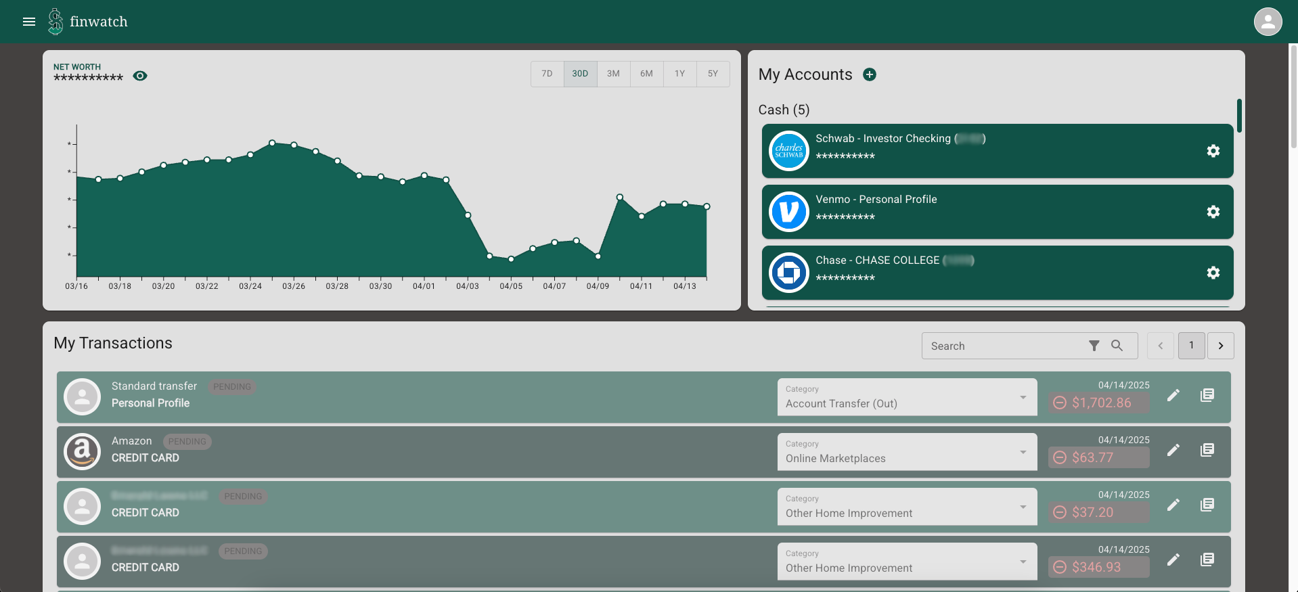Switch chart range to 1Y
The image size is (1298, 592).
point(679,74)
